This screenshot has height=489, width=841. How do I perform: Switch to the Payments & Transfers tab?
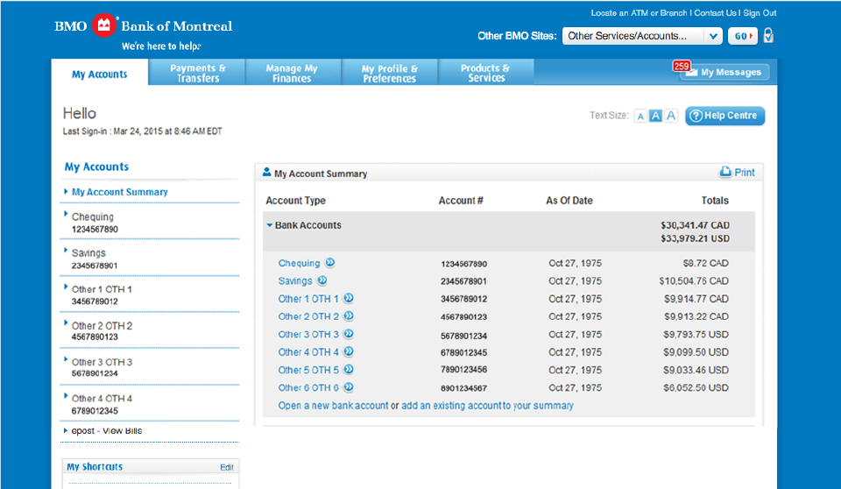click(197, 73)
